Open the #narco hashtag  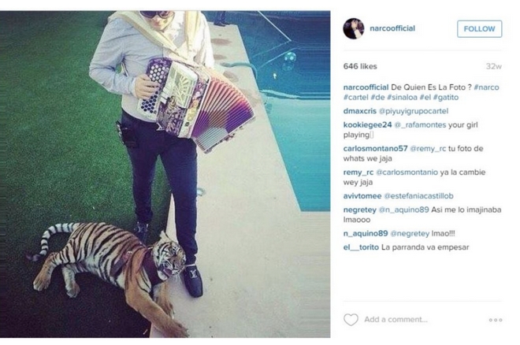[486, 87]
